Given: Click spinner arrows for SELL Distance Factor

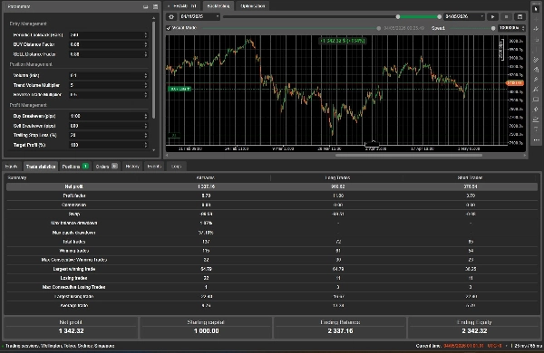Looking at the screenshot, I should [x=146, y=54].
